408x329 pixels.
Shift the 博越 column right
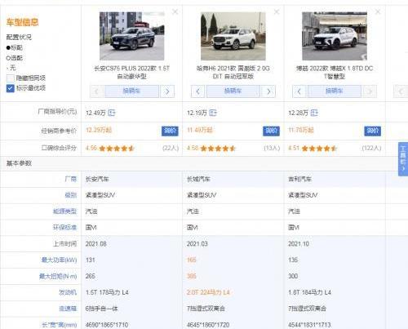370,91
